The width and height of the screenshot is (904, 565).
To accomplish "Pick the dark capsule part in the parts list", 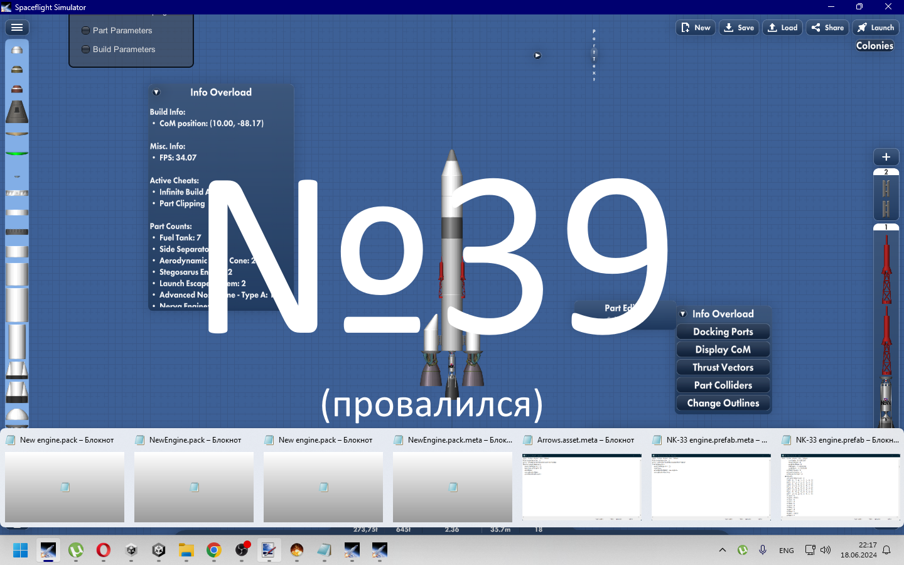I will point(17,112).
